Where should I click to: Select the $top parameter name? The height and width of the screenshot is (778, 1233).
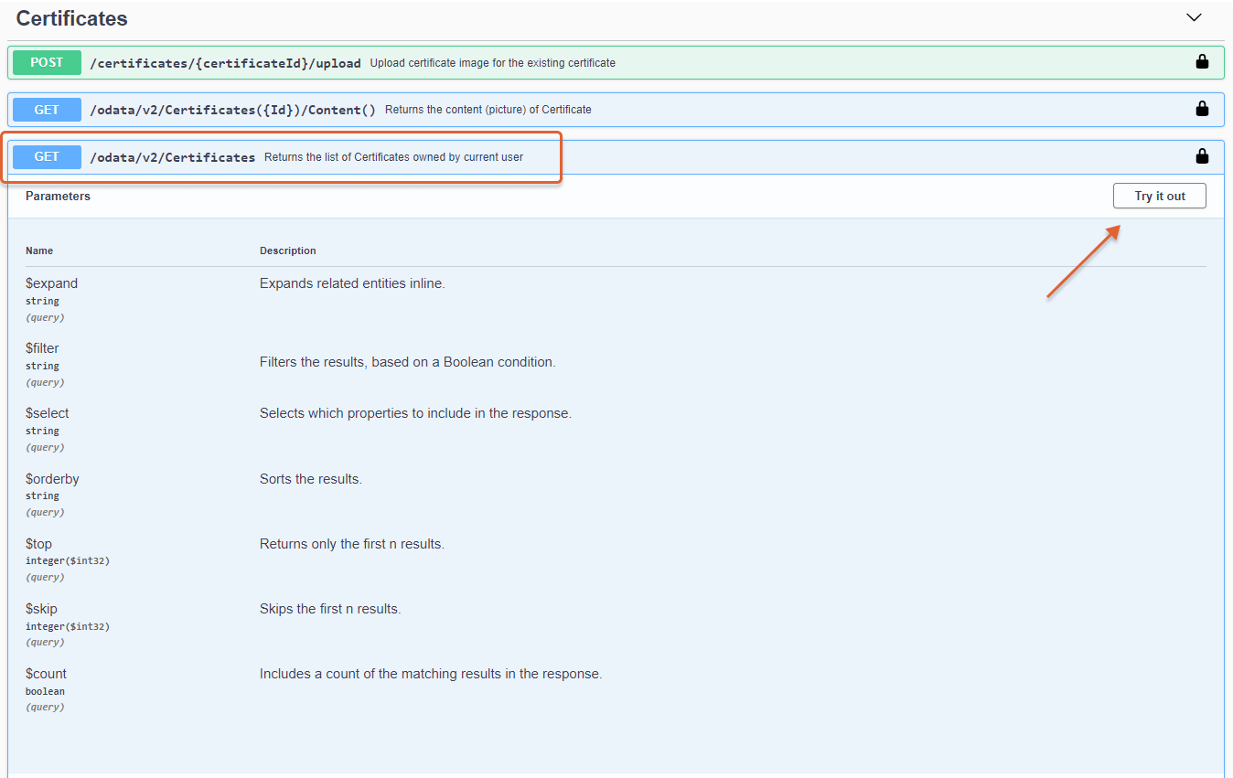(x=38, y=544)
